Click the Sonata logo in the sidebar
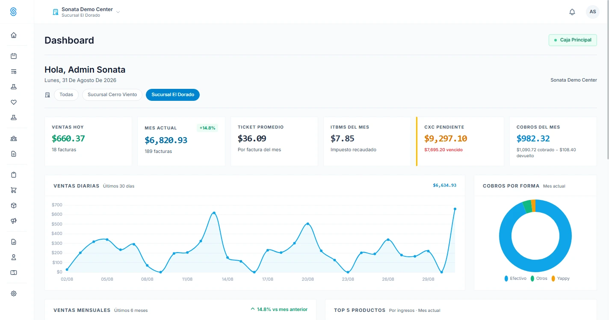Screen dimensions: 609x320 (x=13, y=12)
